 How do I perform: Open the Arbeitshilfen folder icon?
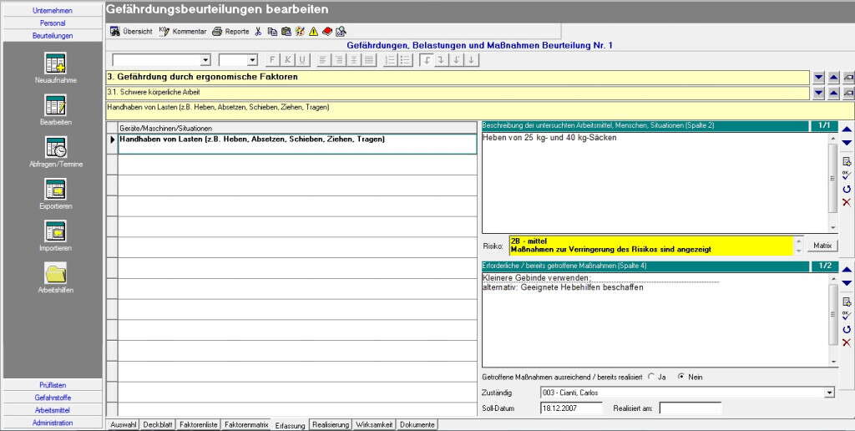click(55, 273)
